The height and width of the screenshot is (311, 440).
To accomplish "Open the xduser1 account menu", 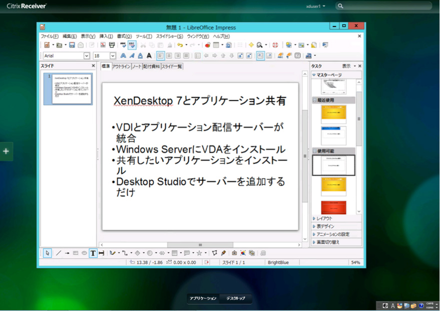I will click(x=315, y=6).
